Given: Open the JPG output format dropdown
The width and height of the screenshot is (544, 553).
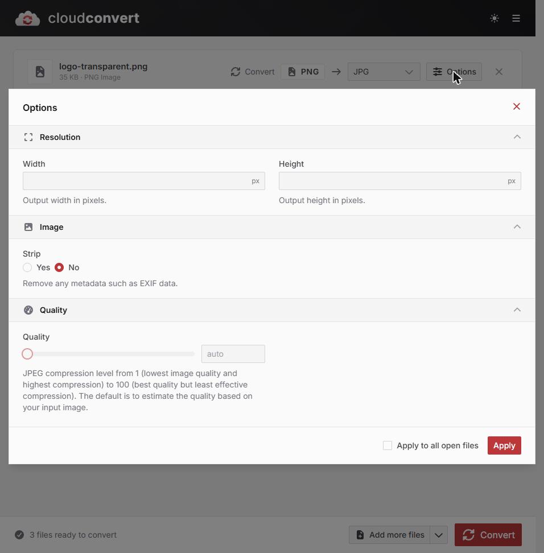Looking at the screenshot, I should [x=384, y=72].
